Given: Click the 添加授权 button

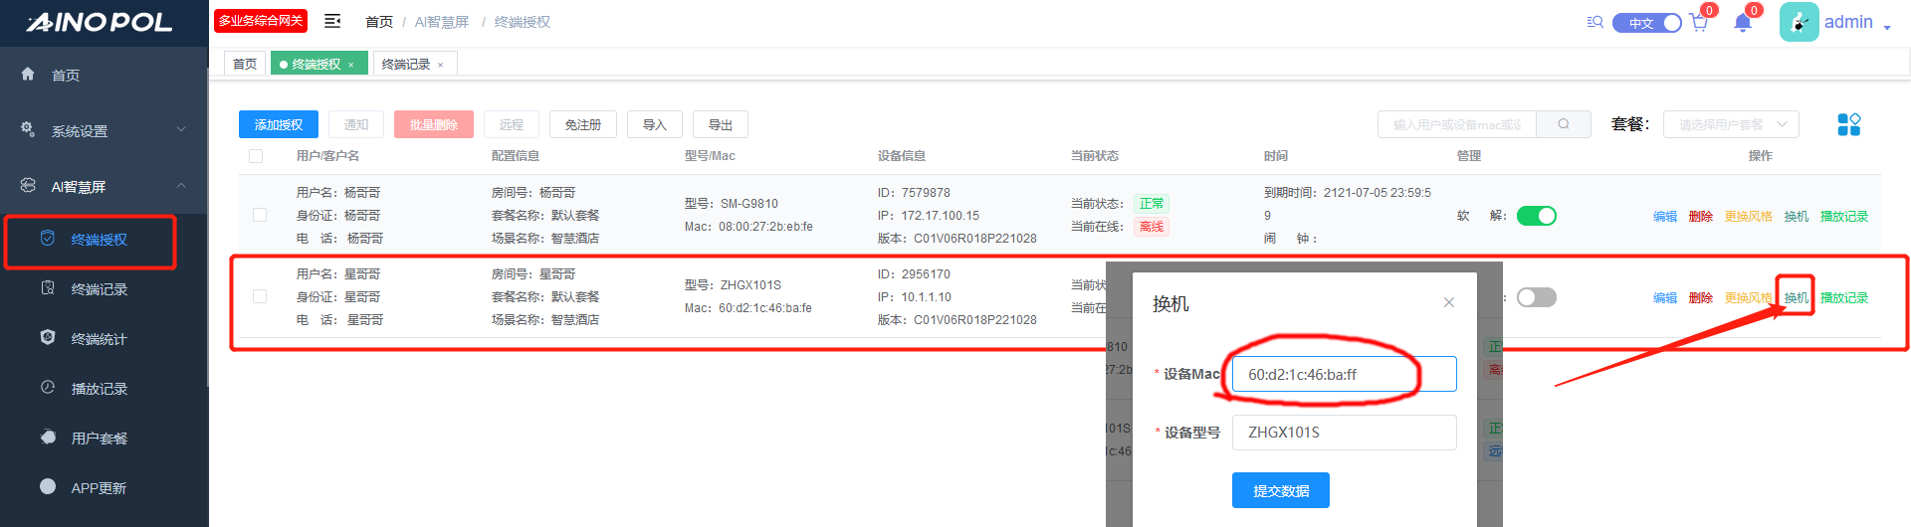Looking at the screenshot, I should (279, 124).
